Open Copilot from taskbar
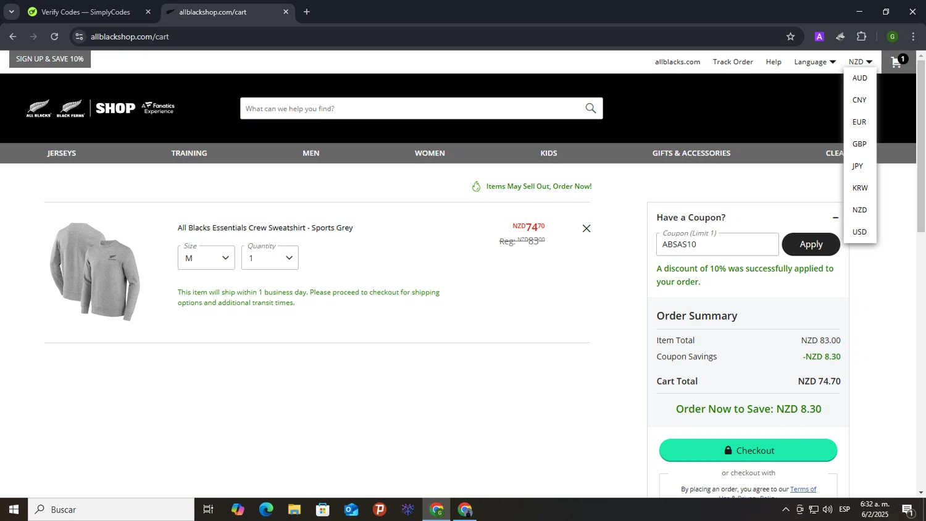Image resolution: width=926 pixels, height=521 pixels. 238,509
